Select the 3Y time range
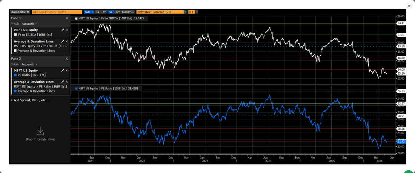 104,12
